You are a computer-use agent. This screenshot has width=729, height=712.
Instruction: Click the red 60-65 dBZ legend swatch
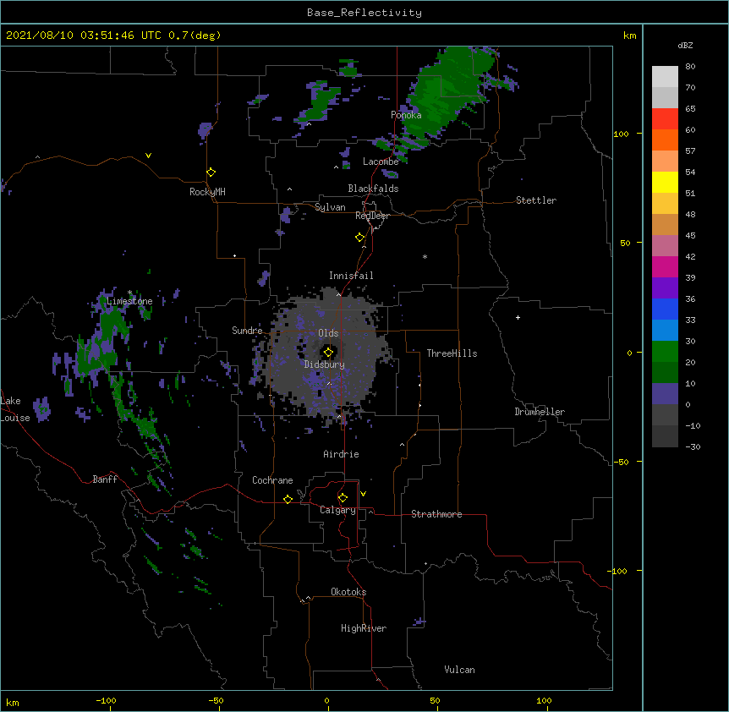click(665, 119)
